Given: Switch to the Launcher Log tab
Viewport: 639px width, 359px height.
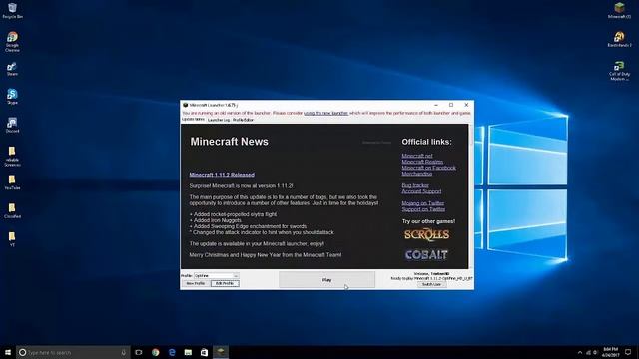Looking at the screenshot, I should point(219,120).
